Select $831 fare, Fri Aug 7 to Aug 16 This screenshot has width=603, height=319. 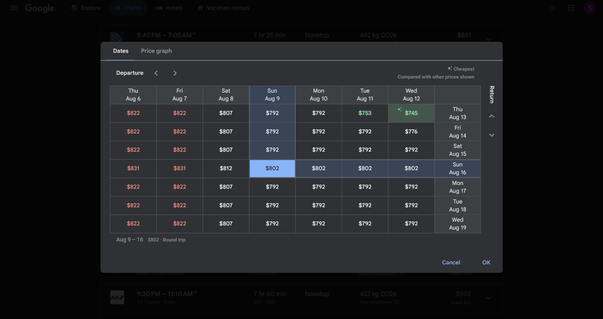tap(180, 169)
